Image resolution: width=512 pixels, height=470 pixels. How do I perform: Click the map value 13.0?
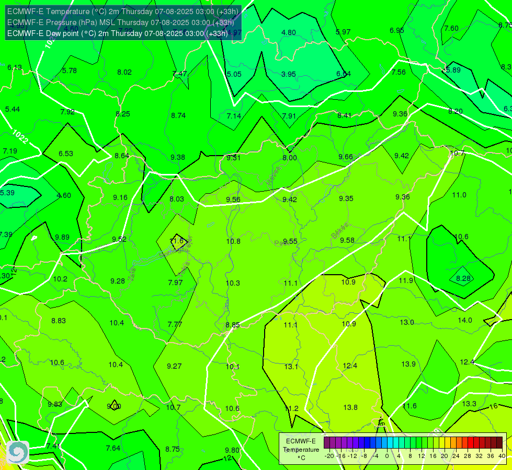pyautogui.click(x=407, y=323)
